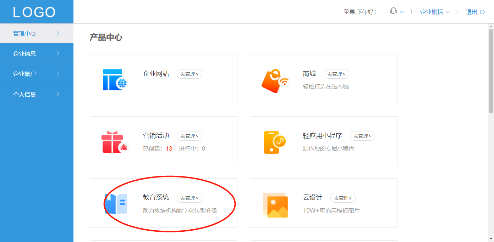Click 去管理 button for 教育系统
The height and width of the screenshot is (242, 494).
[x=190, y=198]
